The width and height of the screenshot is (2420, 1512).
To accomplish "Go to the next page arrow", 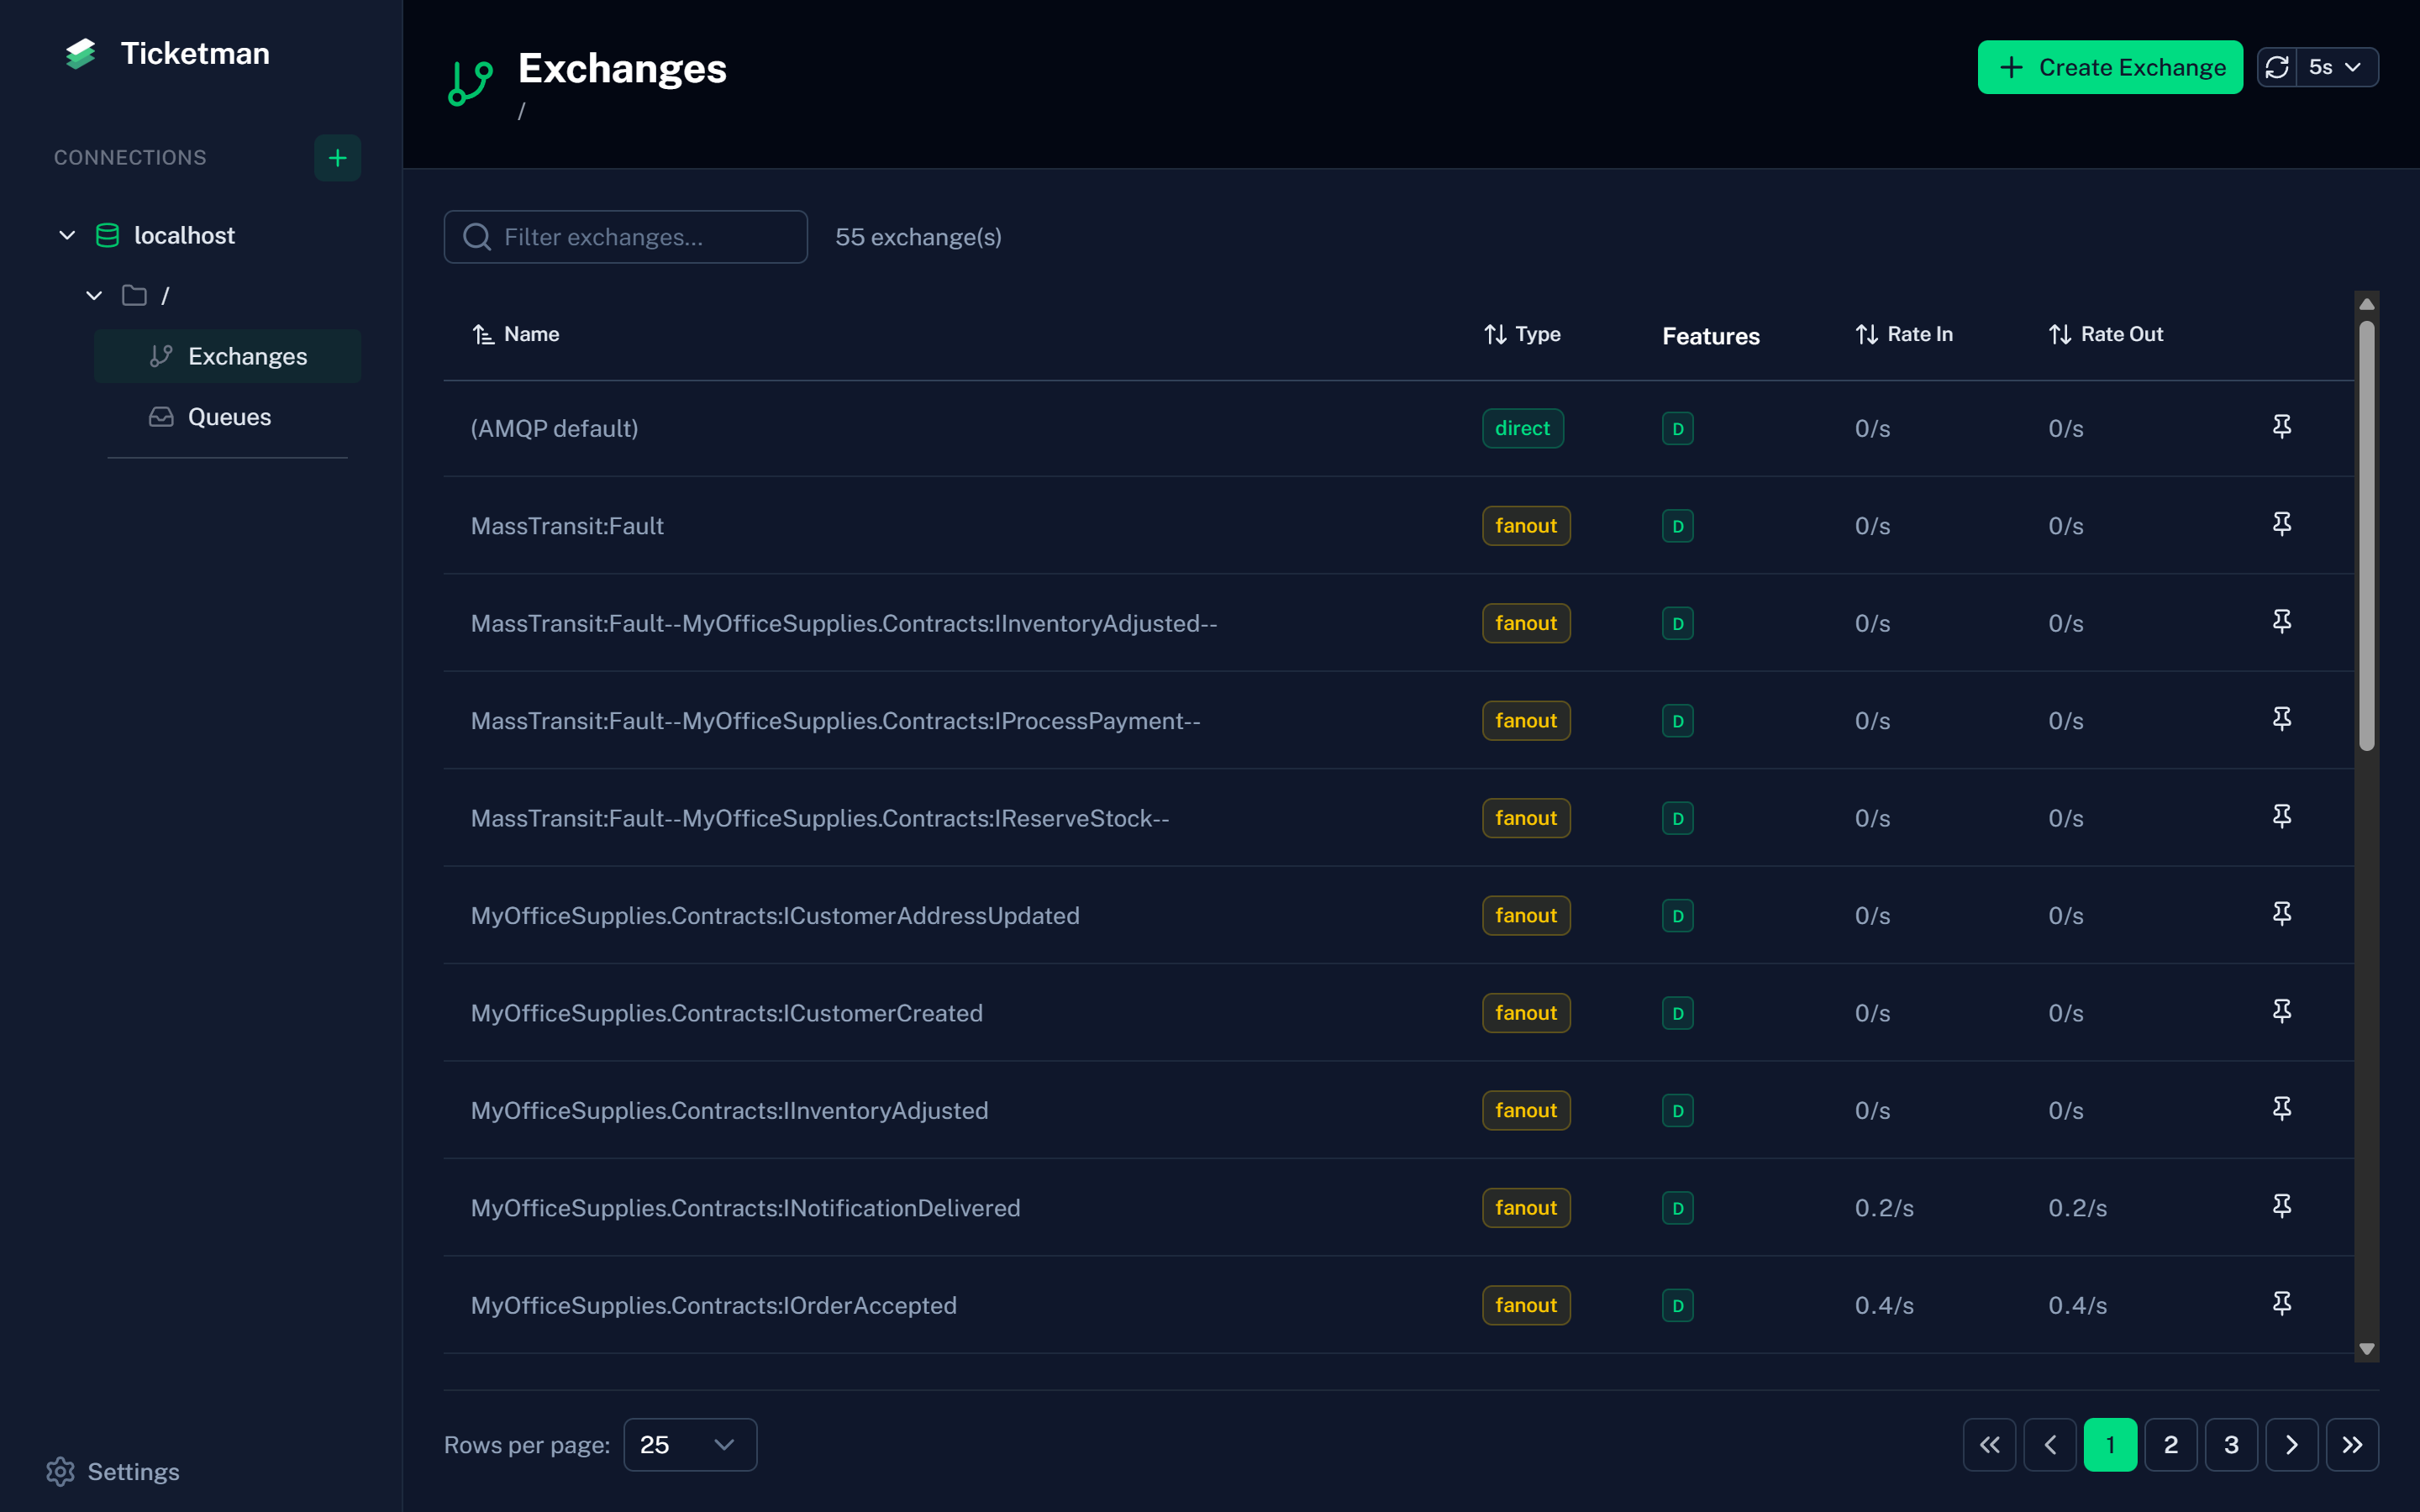I will 2291,1444.
